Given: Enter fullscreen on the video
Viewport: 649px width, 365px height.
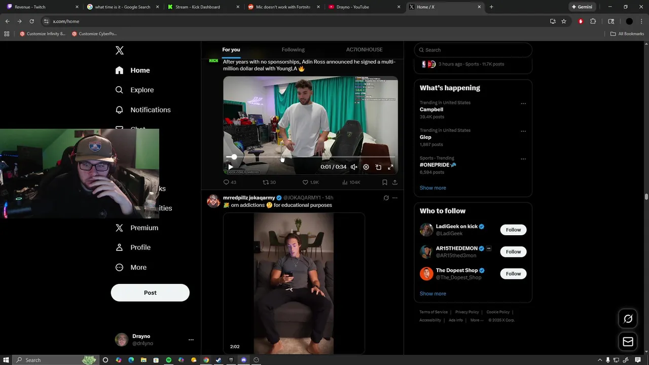Looking at the screenshot, I should click(390, 167).
